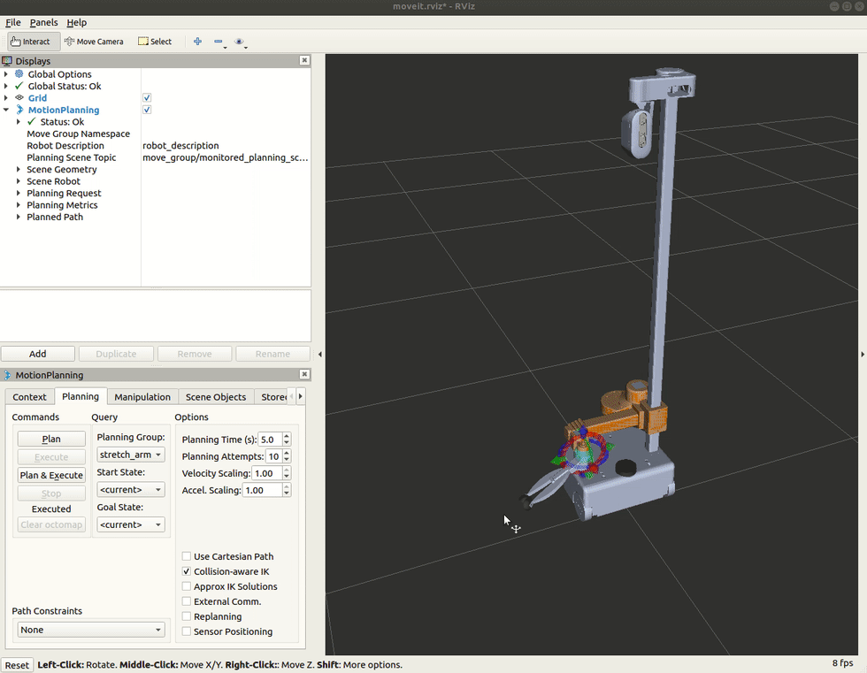This screenshot has width=867, height=673.
Task: Click the minus remove-tool icon
Action: pos(219,42)
